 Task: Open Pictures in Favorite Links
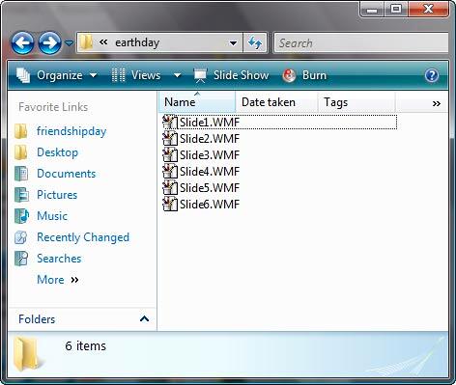tap(57, 195)
